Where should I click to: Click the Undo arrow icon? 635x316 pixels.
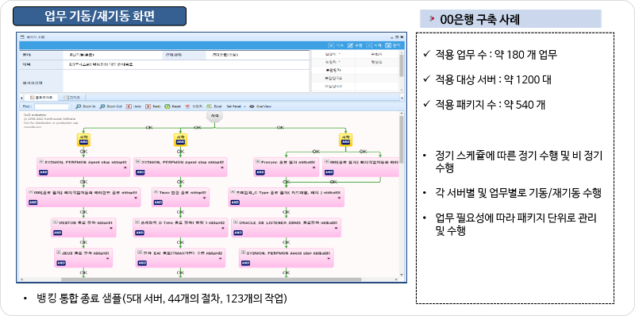[129, 106]
